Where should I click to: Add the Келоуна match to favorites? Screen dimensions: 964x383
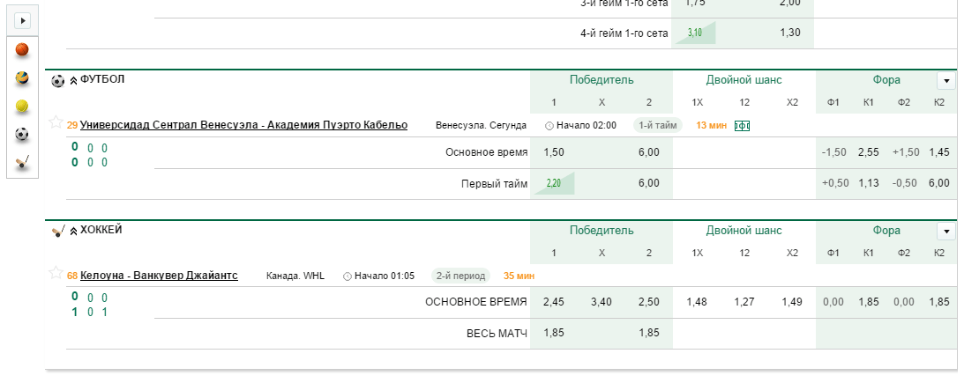pos(56,273)
